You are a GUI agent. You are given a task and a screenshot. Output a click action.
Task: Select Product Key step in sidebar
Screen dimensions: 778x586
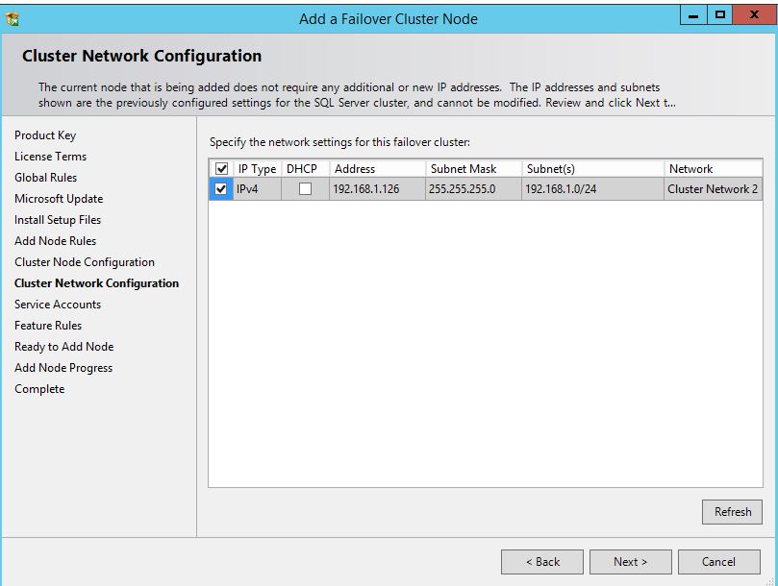tap(45, 135)
